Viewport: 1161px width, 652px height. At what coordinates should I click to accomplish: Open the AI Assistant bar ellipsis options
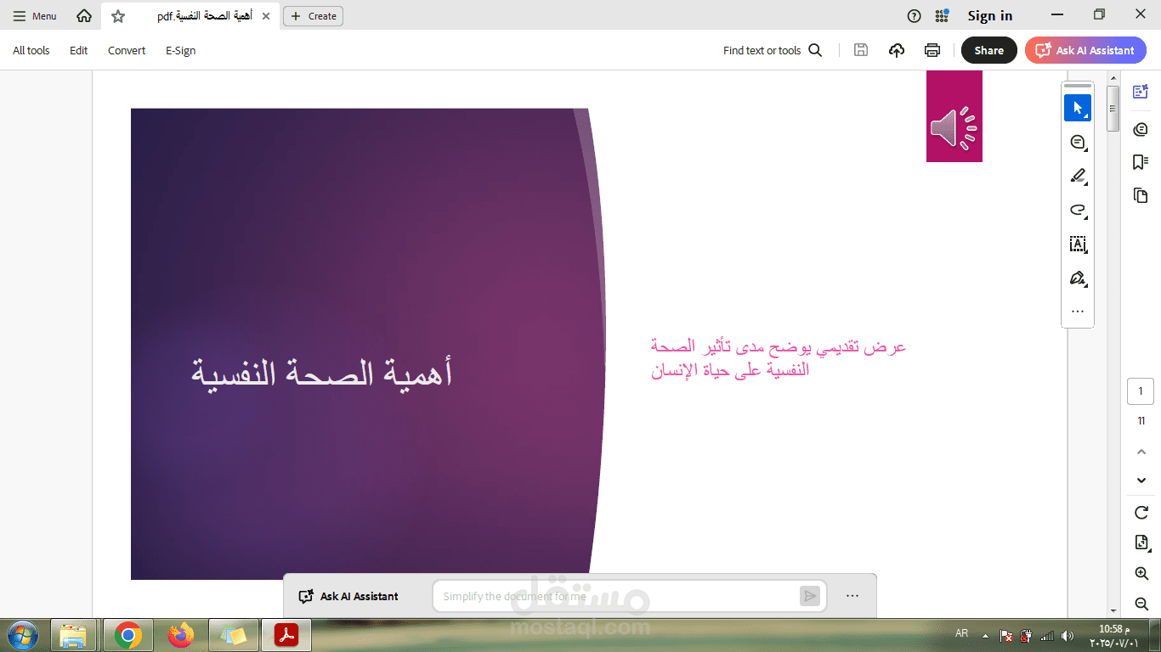[x=852, y=596]
